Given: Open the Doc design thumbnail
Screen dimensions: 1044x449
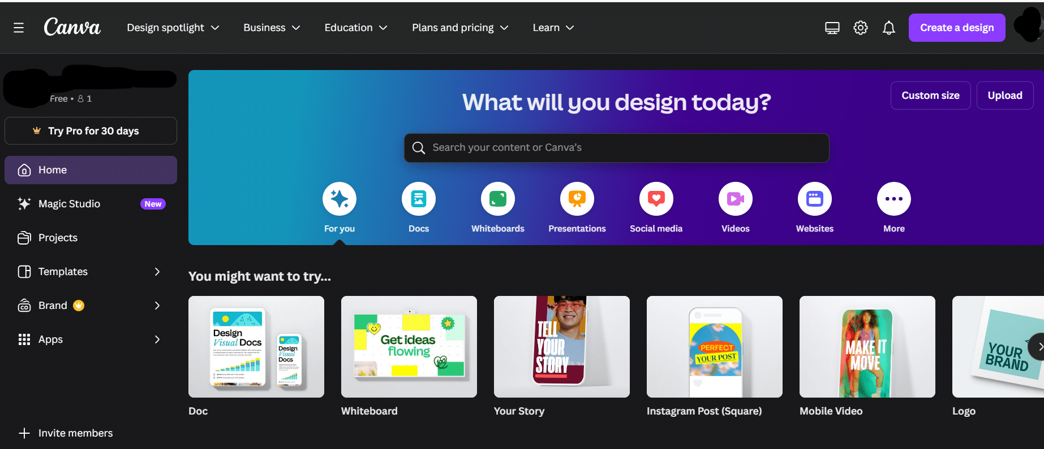Looking at the screenshot, I should pyautogui.click(x=256, y=347).
